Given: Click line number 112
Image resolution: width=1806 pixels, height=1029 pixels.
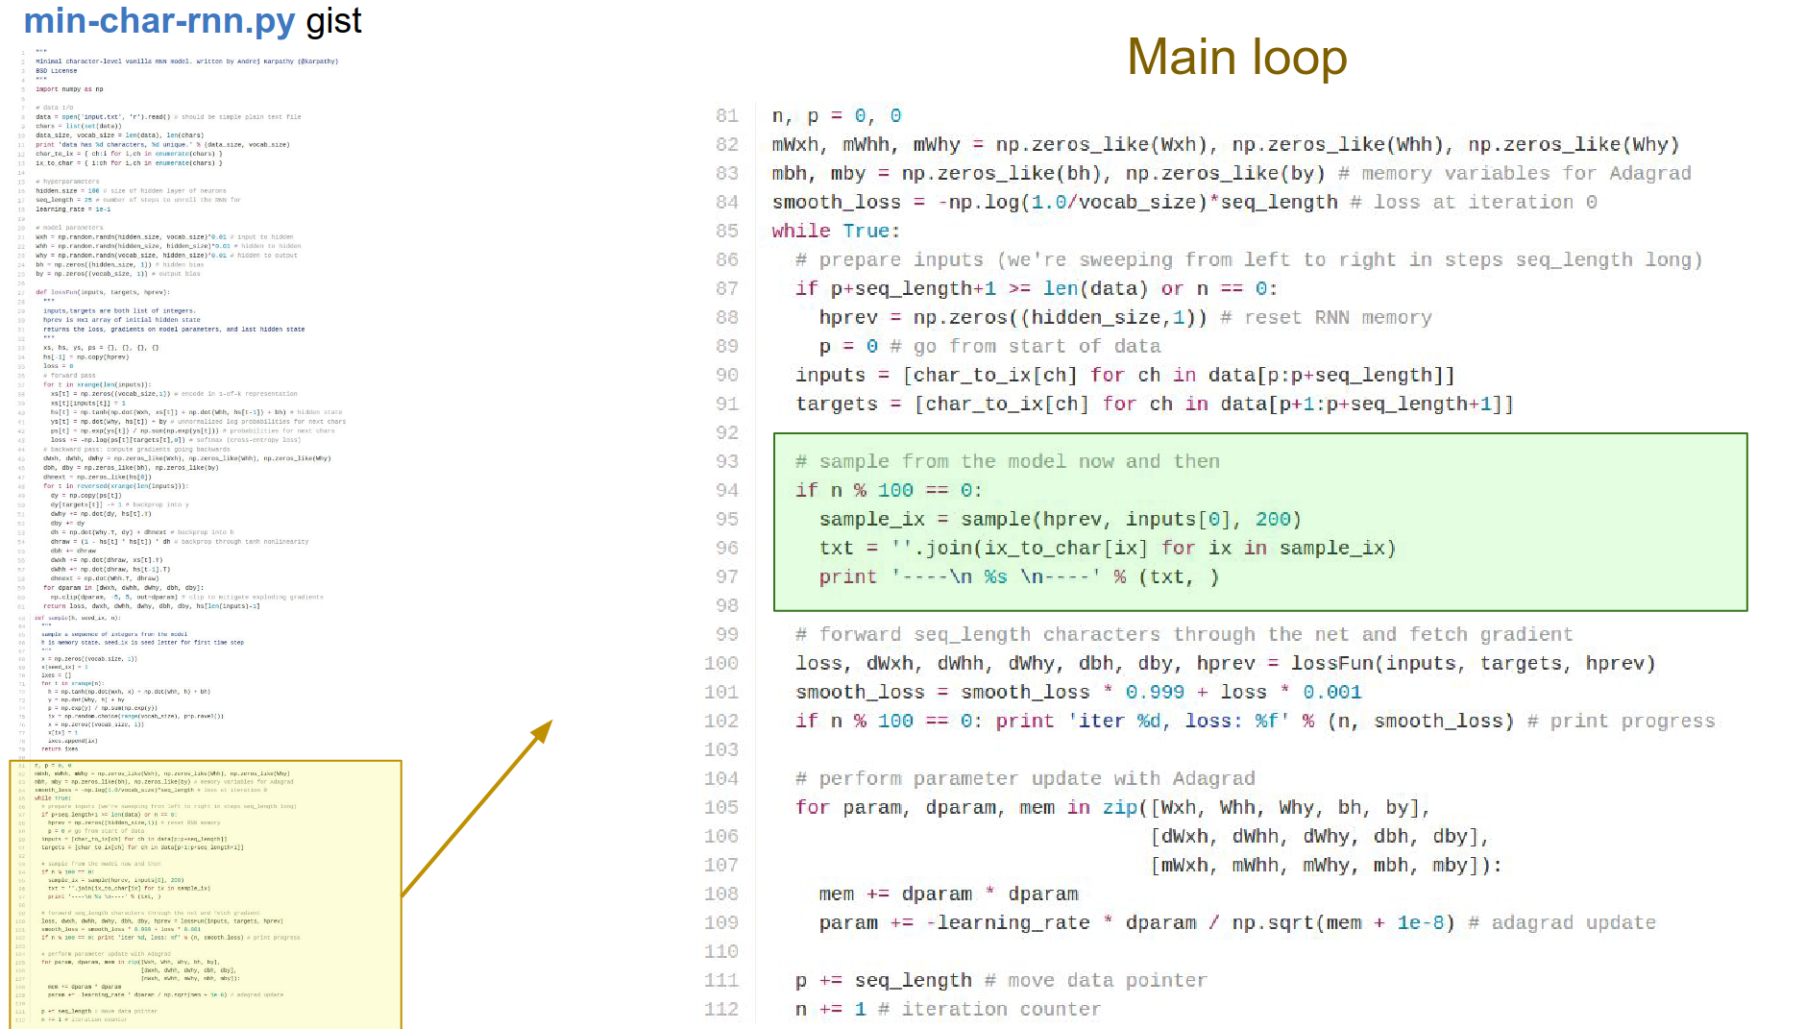Looking at the screenshot, I should coord(721,1010).
